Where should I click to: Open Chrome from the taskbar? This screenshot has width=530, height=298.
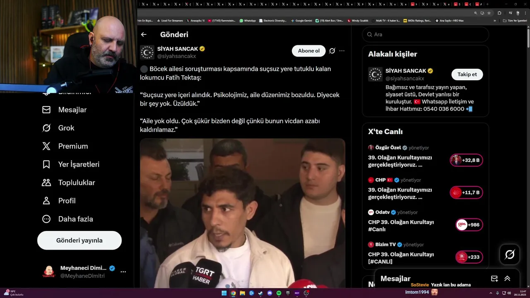[233, 293]
